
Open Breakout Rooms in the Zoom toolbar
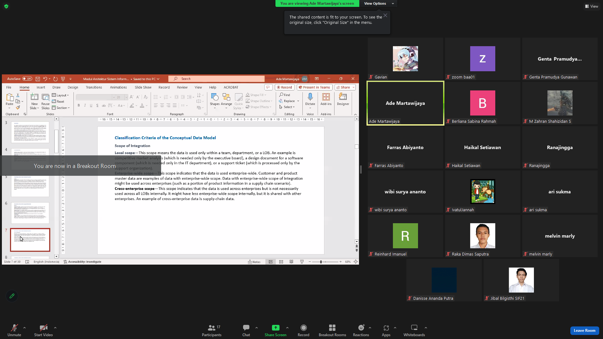(332, 331)
